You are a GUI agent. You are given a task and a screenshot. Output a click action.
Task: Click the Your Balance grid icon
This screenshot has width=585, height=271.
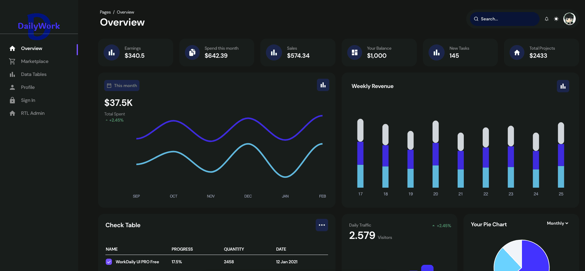(355, 52)
